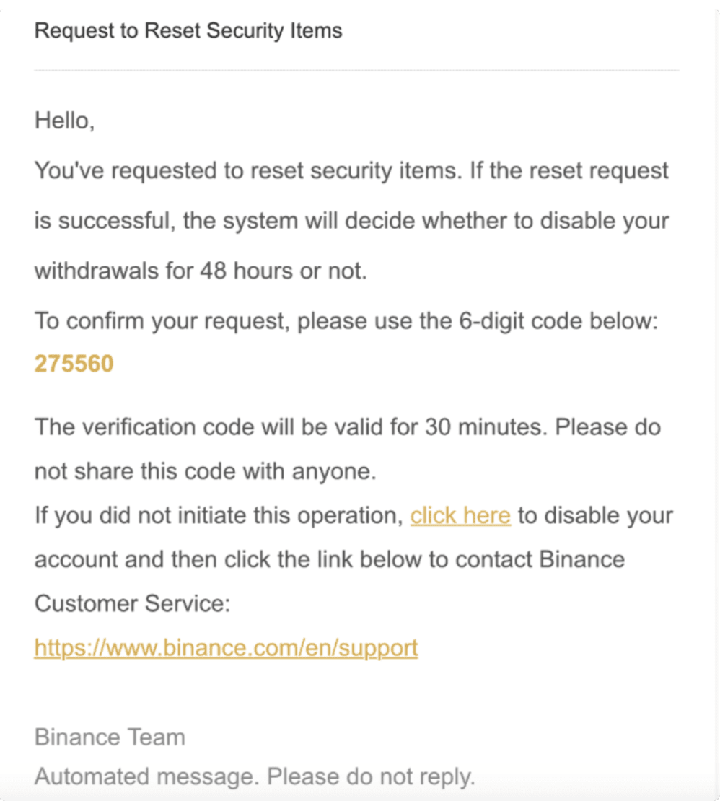Click the phrase 'to disable your' after the link
The width and height of the screenshot is (720, 801).
pyautogui.click(x=595, y=515)
